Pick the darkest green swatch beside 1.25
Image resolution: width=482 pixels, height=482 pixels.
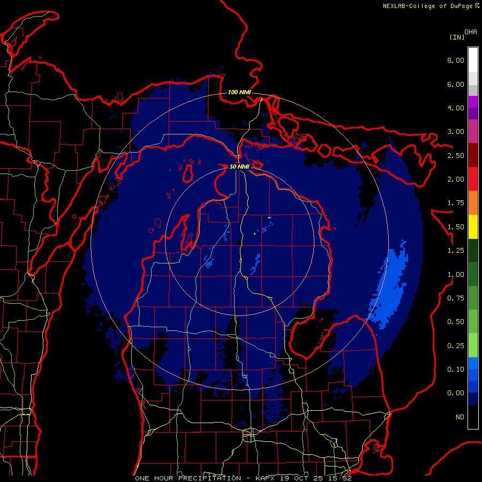[x=473, y=251]
